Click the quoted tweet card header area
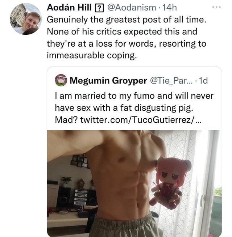The image size is (232, 237). click(x=131, y=81)
